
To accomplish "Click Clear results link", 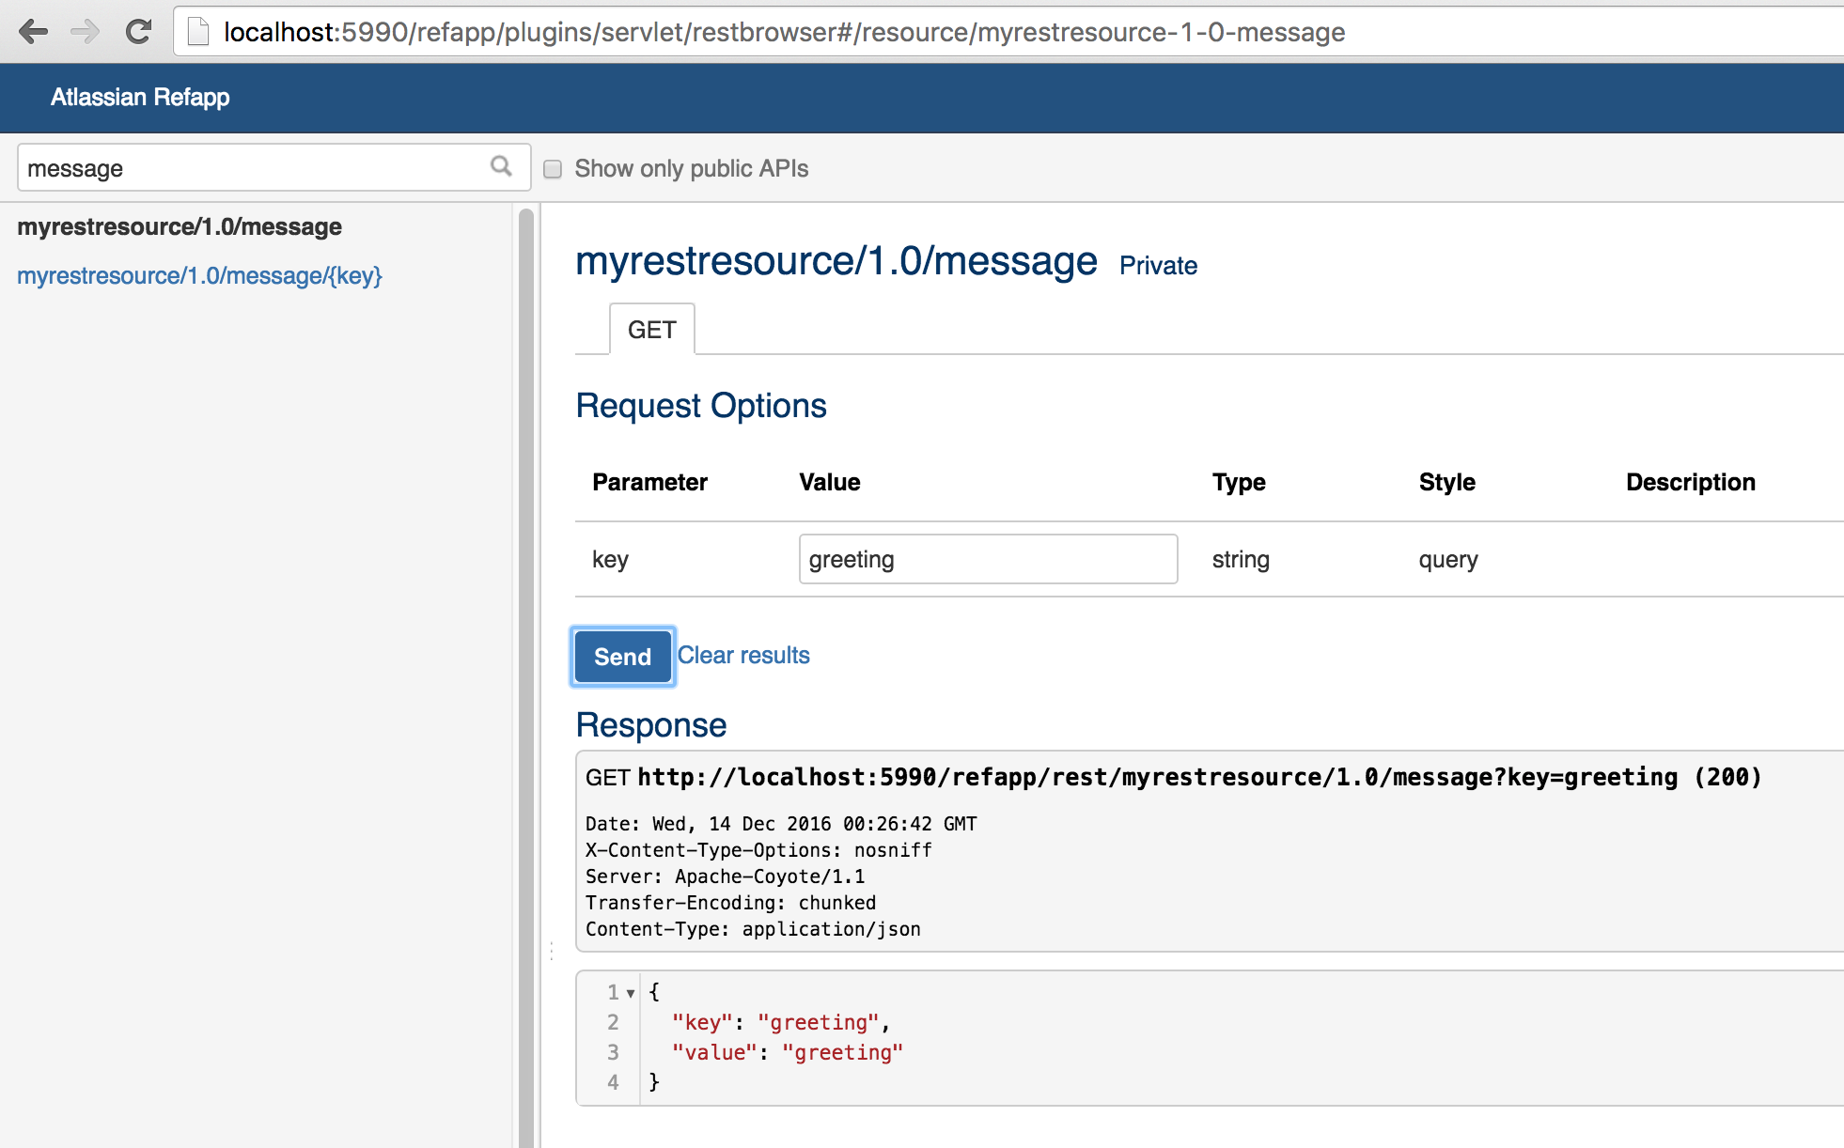I will coord(743,655).
